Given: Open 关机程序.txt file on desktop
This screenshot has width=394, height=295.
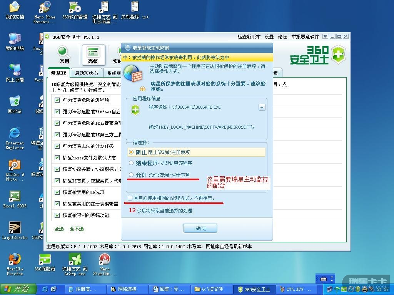Looking at the screenshot, I should 135,10.
